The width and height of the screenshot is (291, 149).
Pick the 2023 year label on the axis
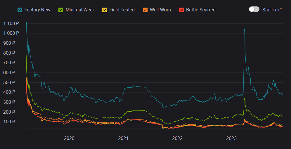pos(231,138)
